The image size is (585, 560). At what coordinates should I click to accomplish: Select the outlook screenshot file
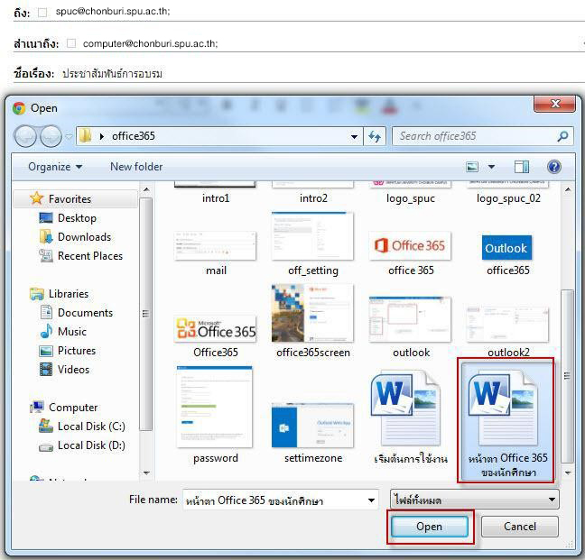(411, 327)
